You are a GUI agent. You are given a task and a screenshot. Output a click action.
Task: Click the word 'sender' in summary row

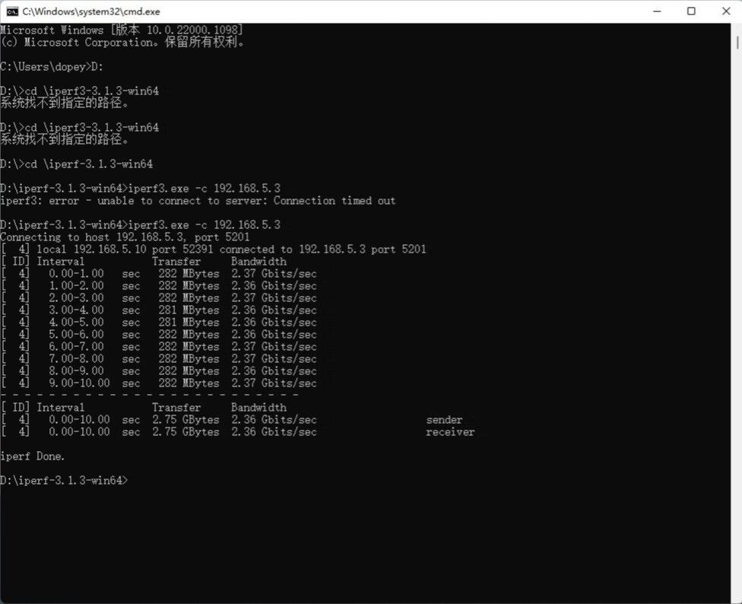444,420
